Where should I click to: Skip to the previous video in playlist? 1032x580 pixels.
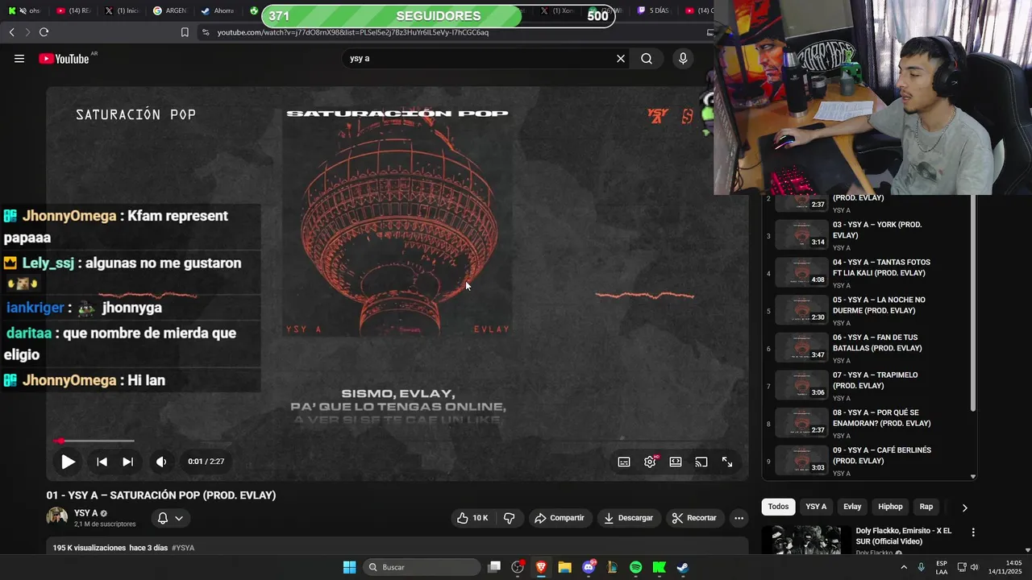point(102,462)
